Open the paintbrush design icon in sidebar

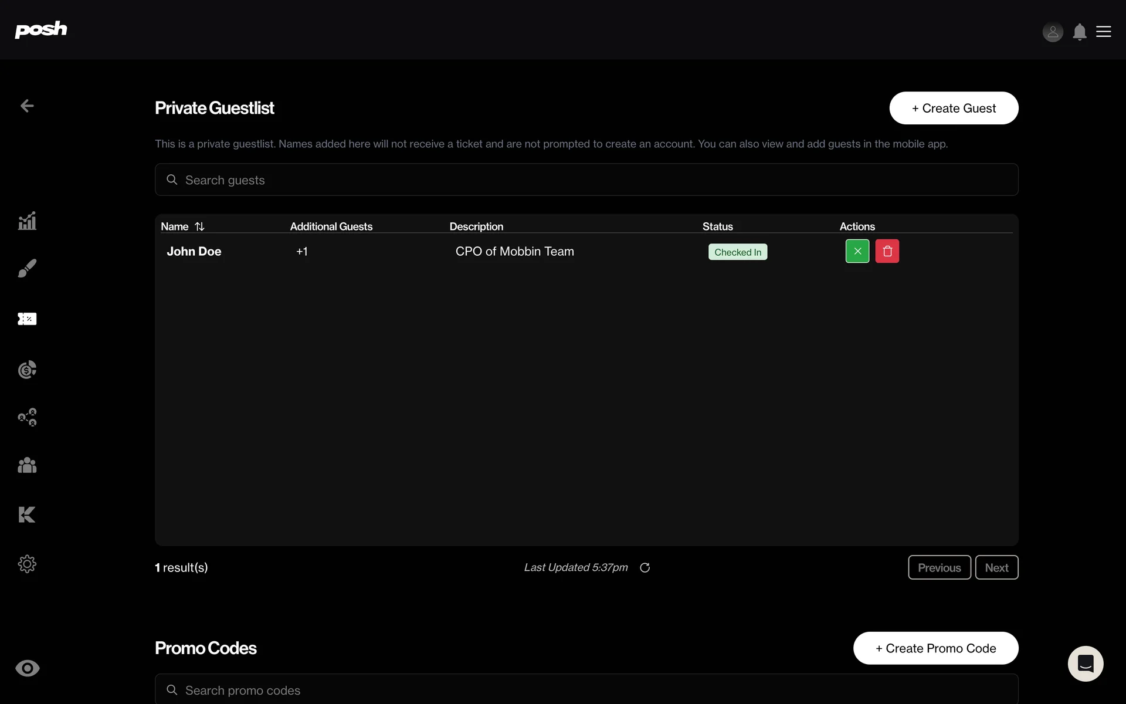click(x=27, y=268)
